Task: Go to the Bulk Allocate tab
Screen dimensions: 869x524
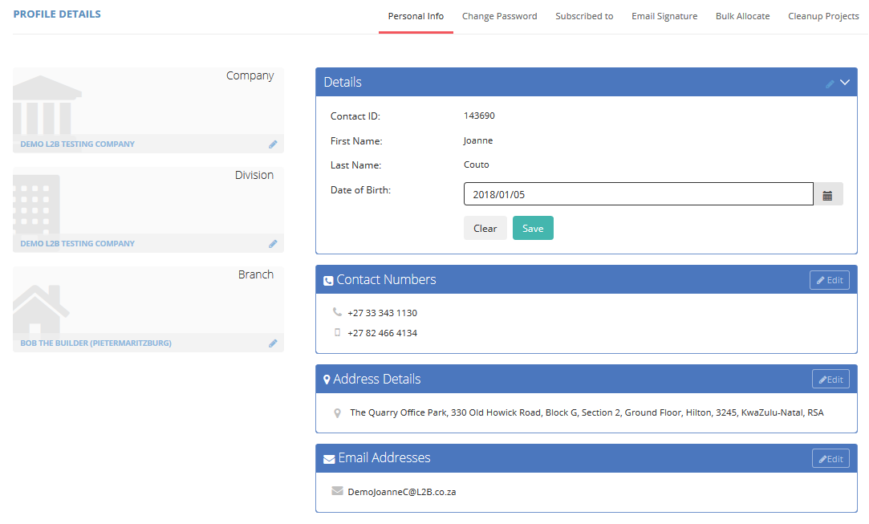Action: click(743, 16)
